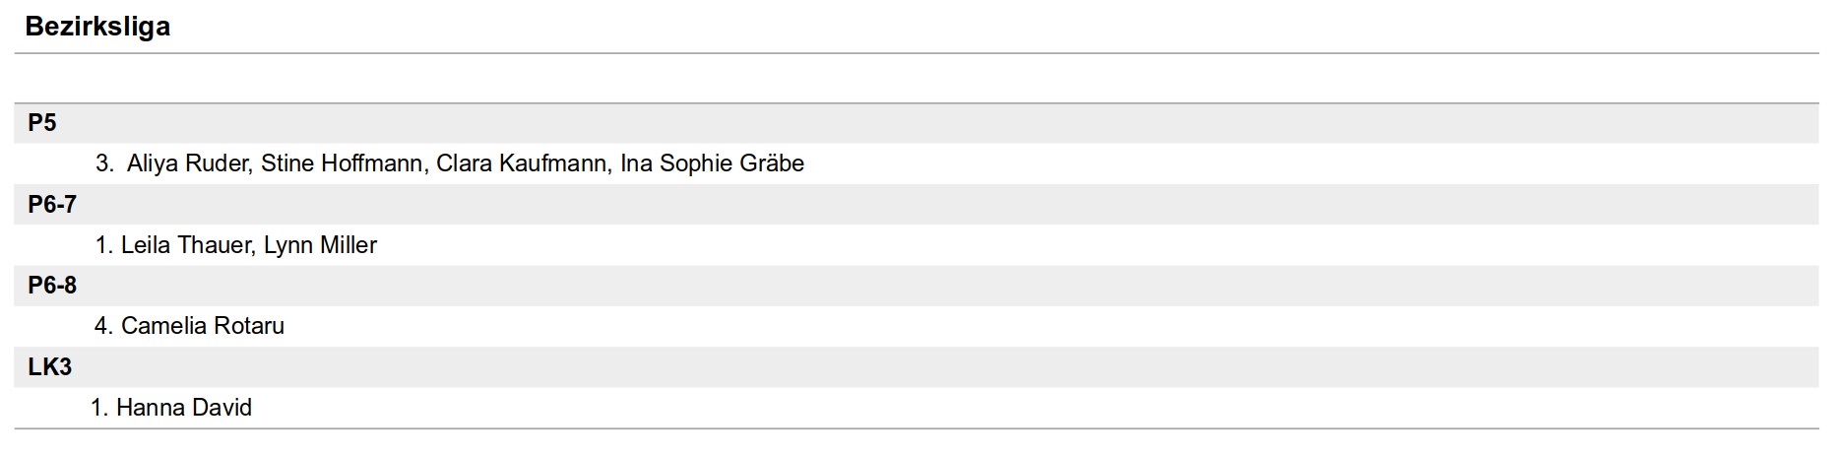1840x454 pixels.
Task: Click rank number 3 before Aliya Ruder
Action: coord(103,163)
